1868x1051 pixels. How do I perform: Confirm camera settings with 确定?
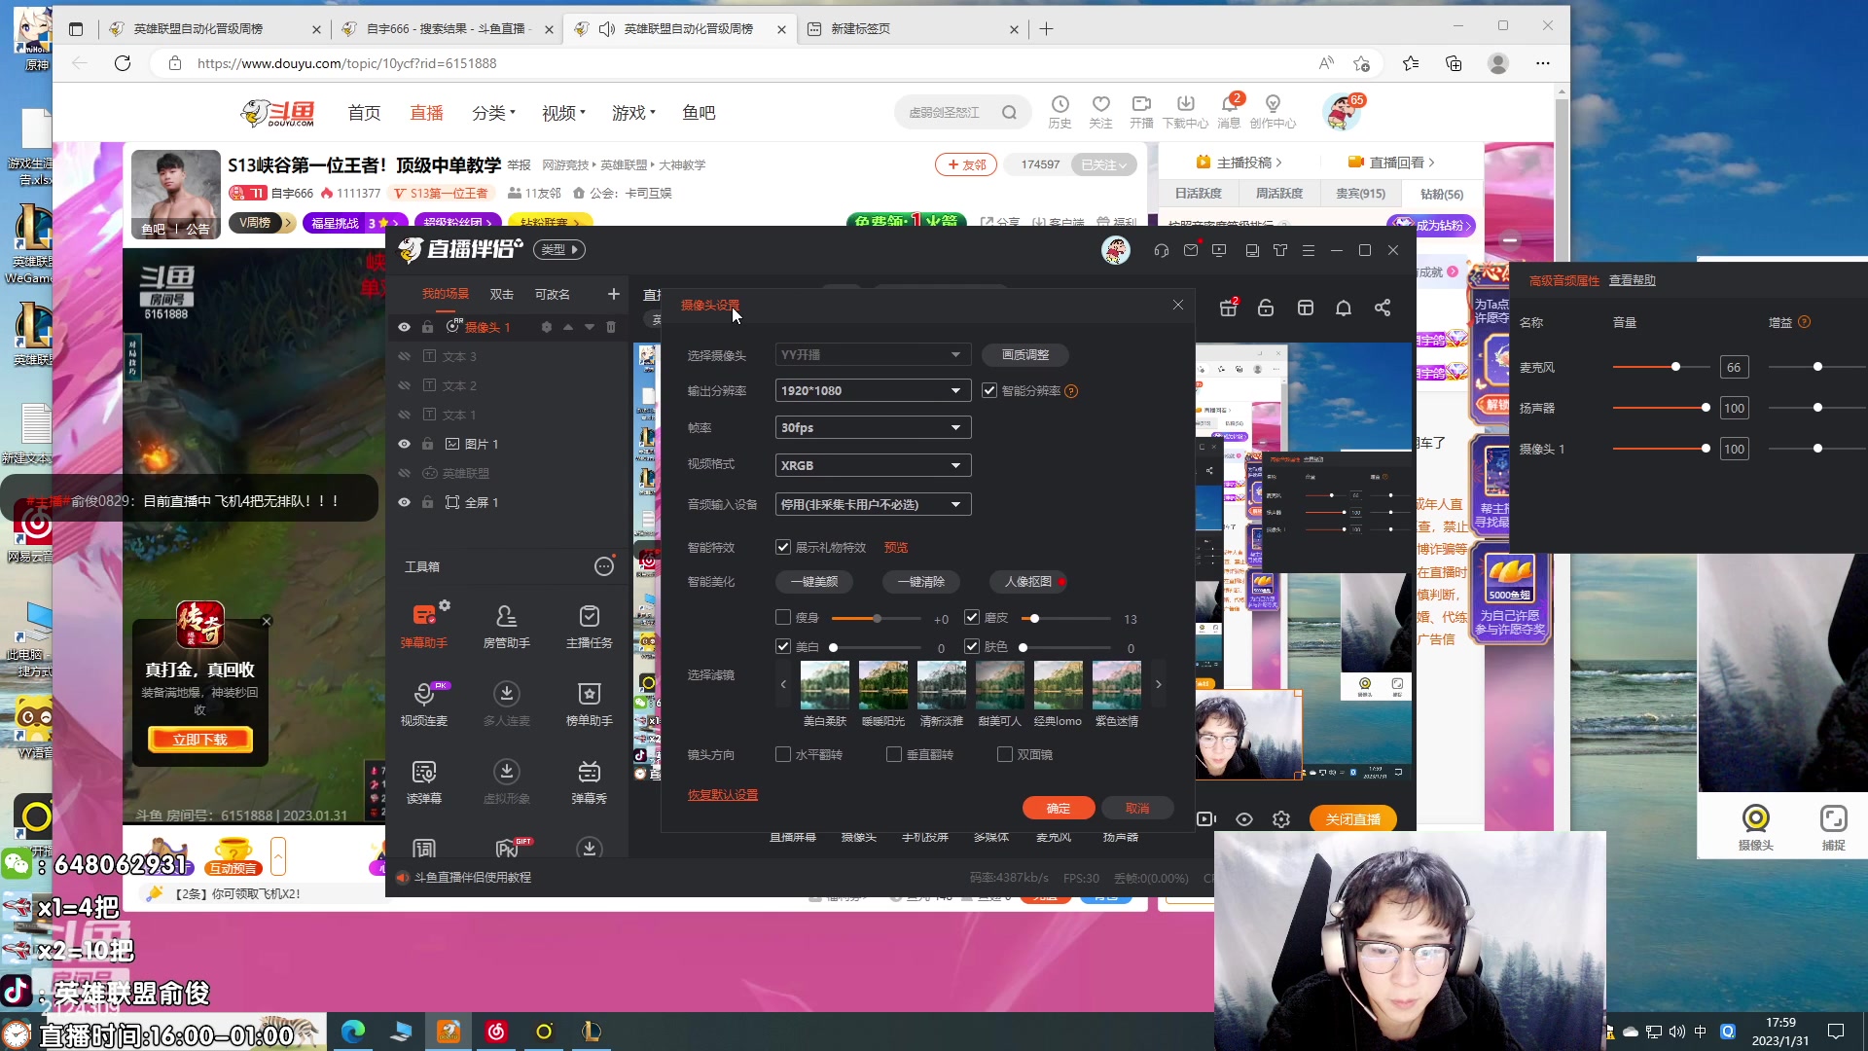click(1059, 808)
